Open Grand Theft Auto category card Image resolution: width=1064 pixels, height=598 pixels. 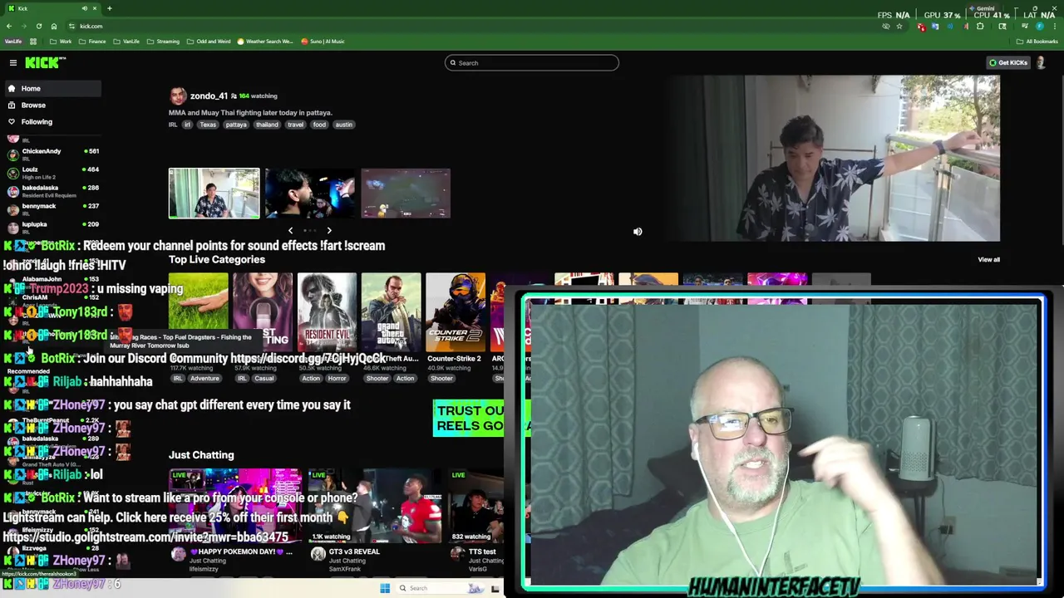click(x=391, y=313)
